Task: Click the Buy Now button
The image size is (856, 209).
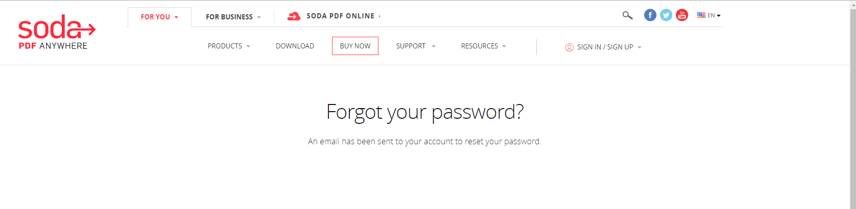Action: (x=355, y=46)
